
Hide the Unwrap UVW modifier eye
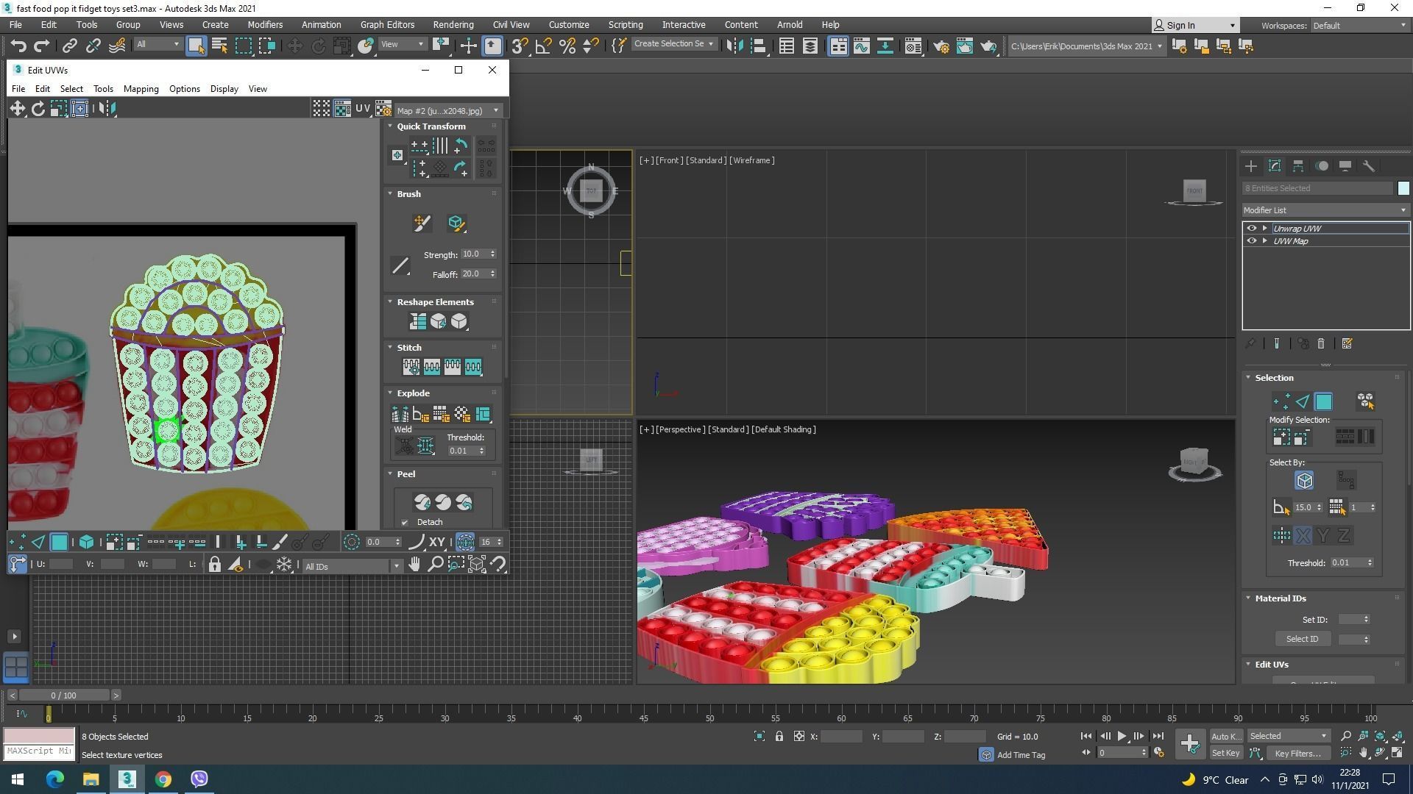coord(1251,229)
